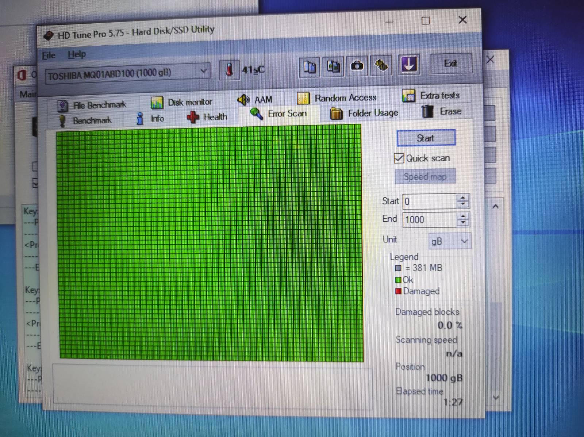Switch to Random Access tab
Screen dimensions: 584x437
(337, 98)
